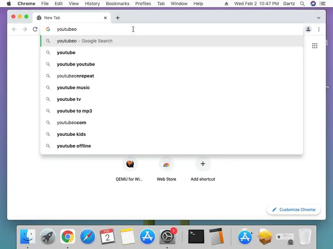Open Safari from the Dock
Viewport: 333px width, 249px height.
[87, 236]
